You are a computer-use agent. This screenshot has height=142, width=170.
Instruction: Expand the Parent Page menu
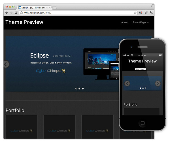click(141, 22)
